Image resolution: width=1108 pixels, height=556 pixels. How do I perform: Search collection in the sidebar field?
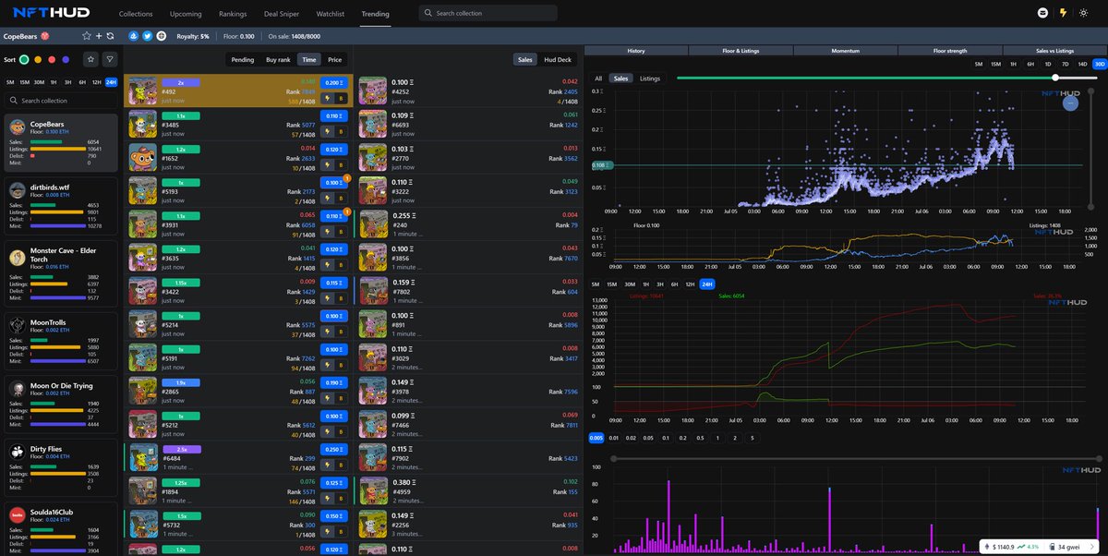click(60, 100)
